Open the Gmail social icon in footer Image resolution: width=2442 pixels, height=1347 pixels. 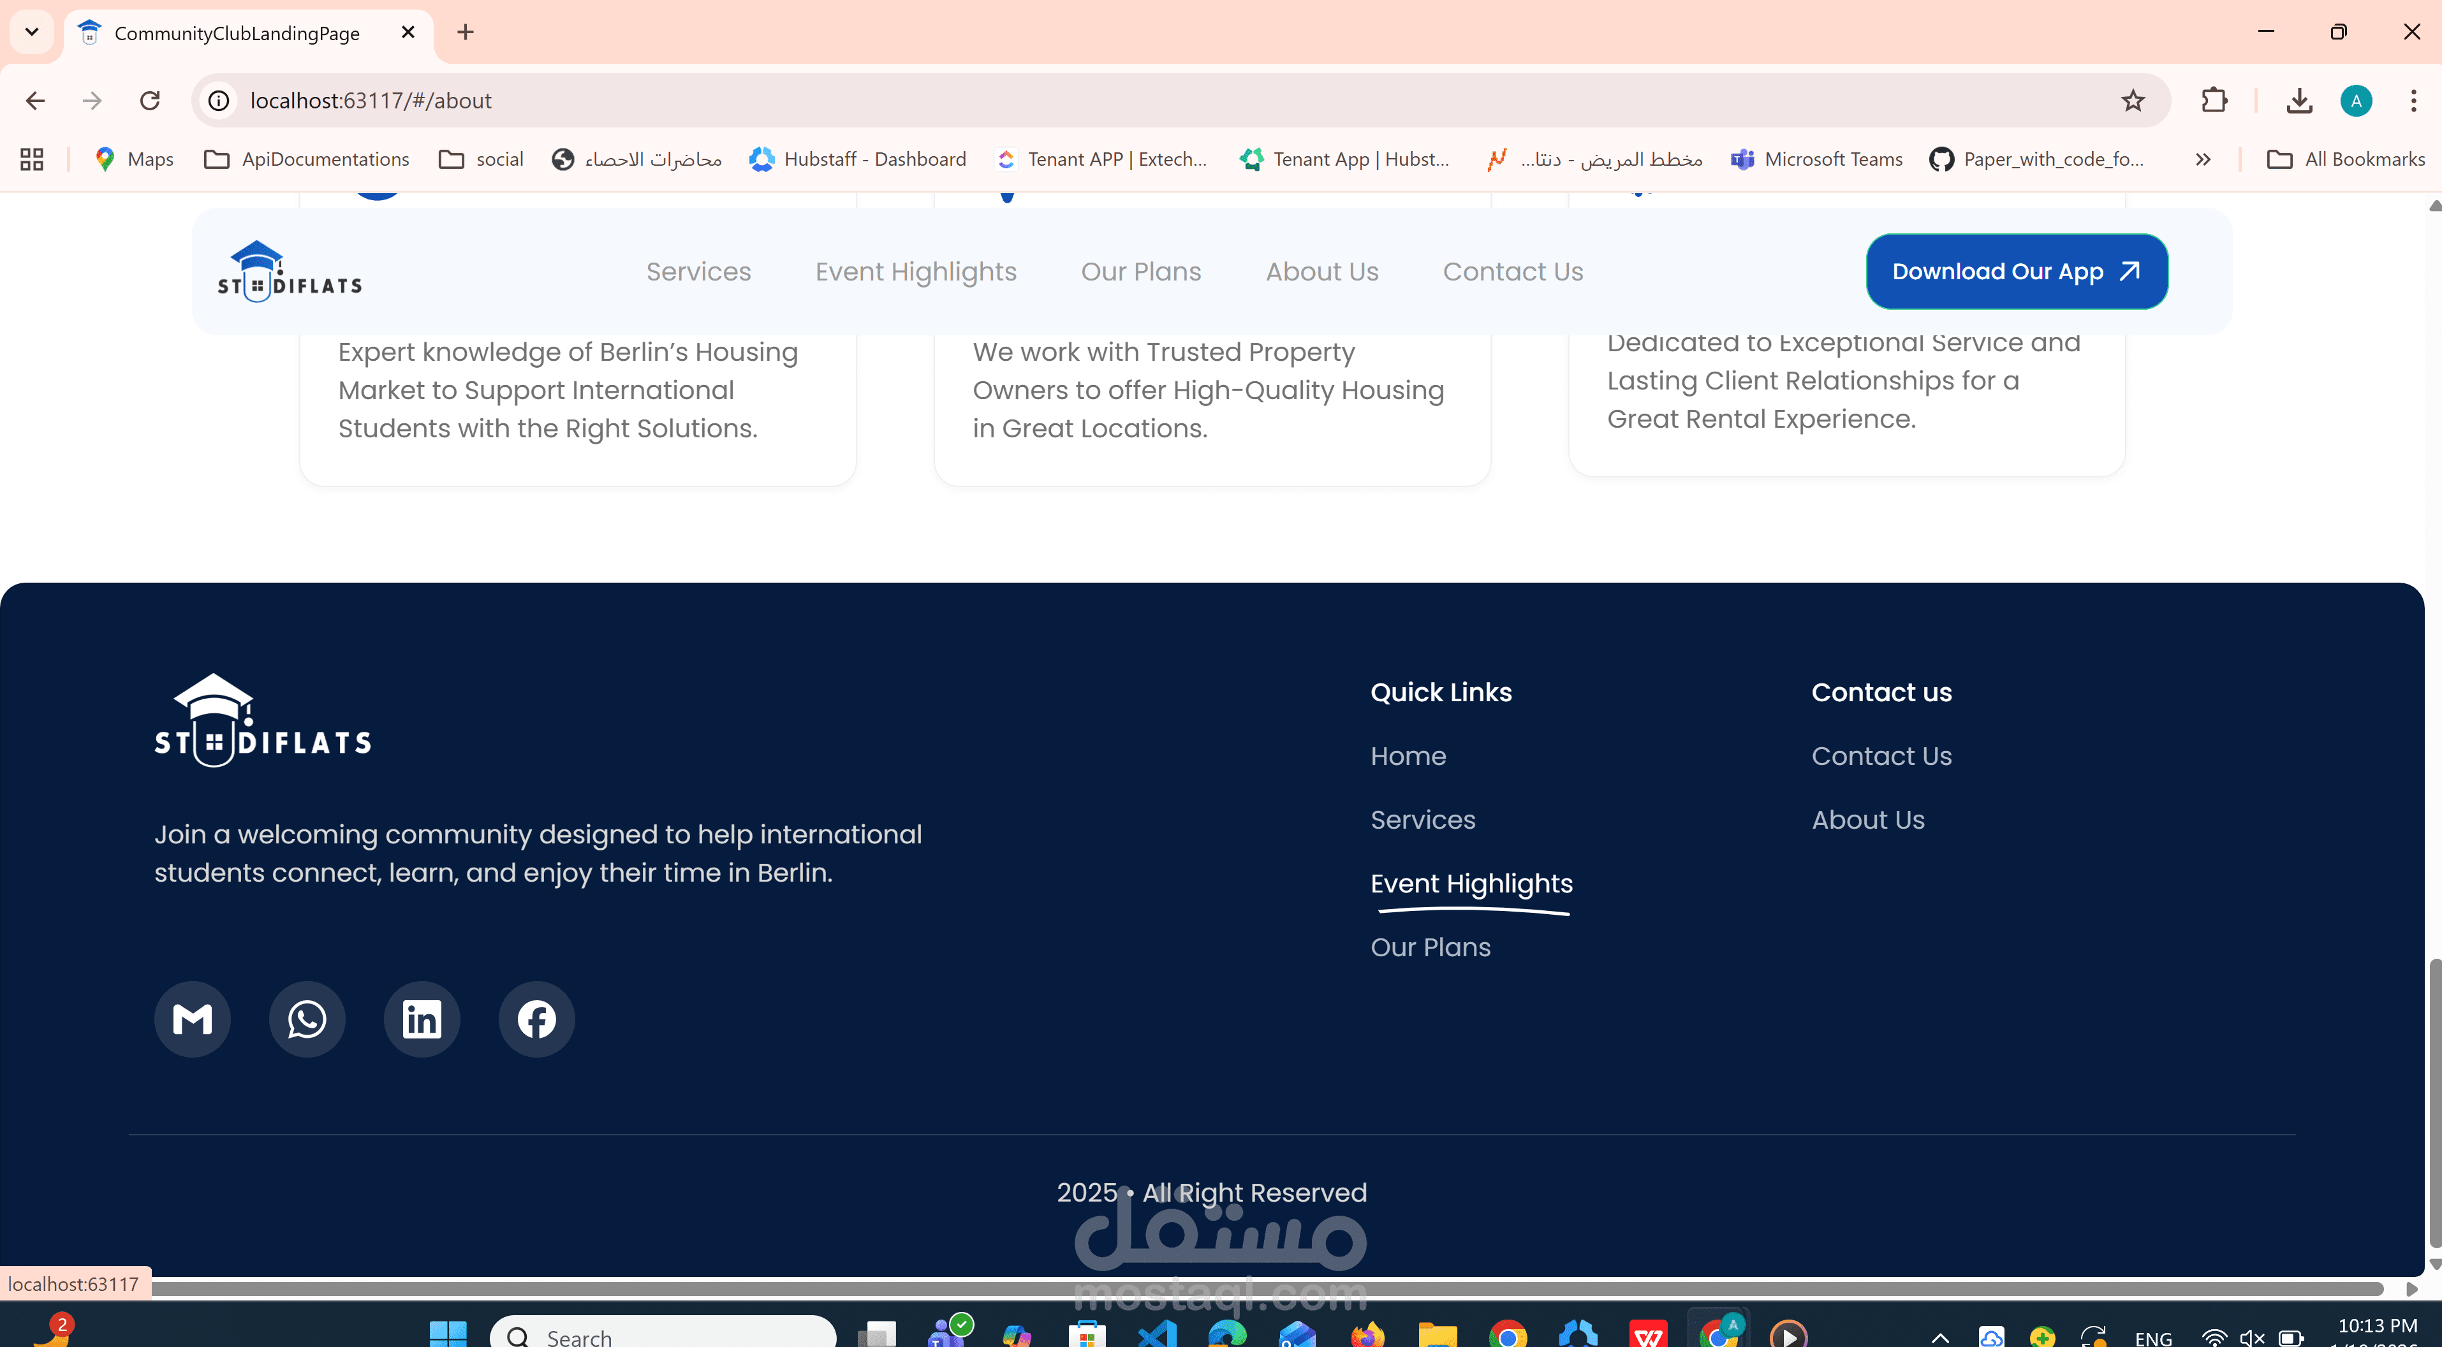click(193, 1018)
